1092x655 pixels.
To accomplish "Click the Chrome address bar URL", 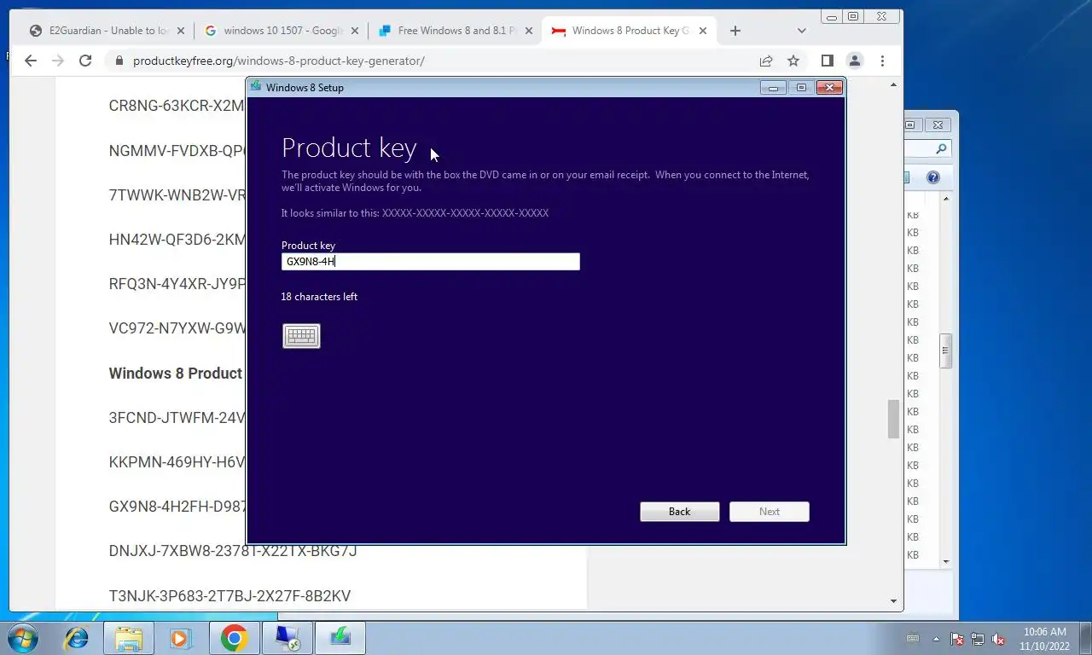I will tap(279, 61).
